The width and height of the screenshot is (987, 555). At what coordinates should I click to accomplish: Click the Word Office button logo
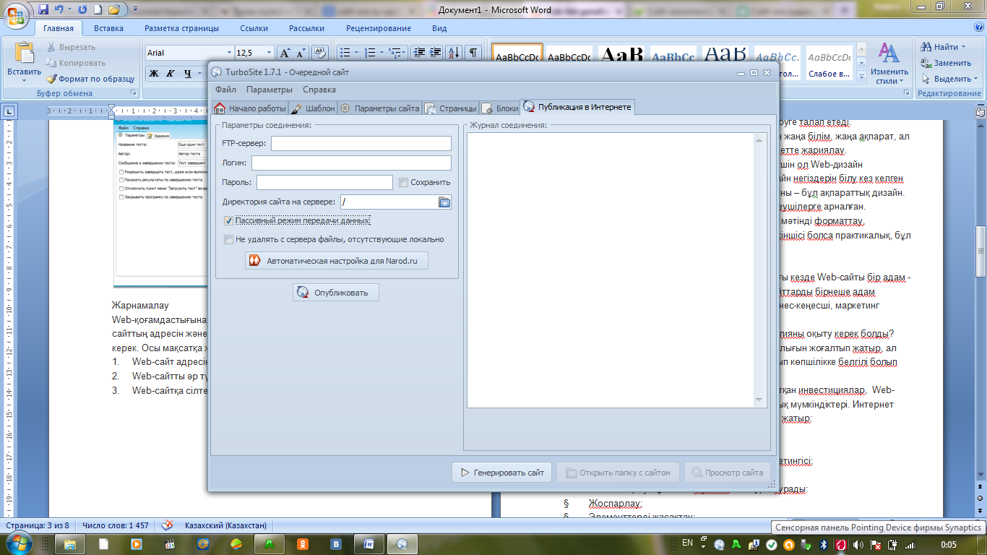tap(15, 14)
